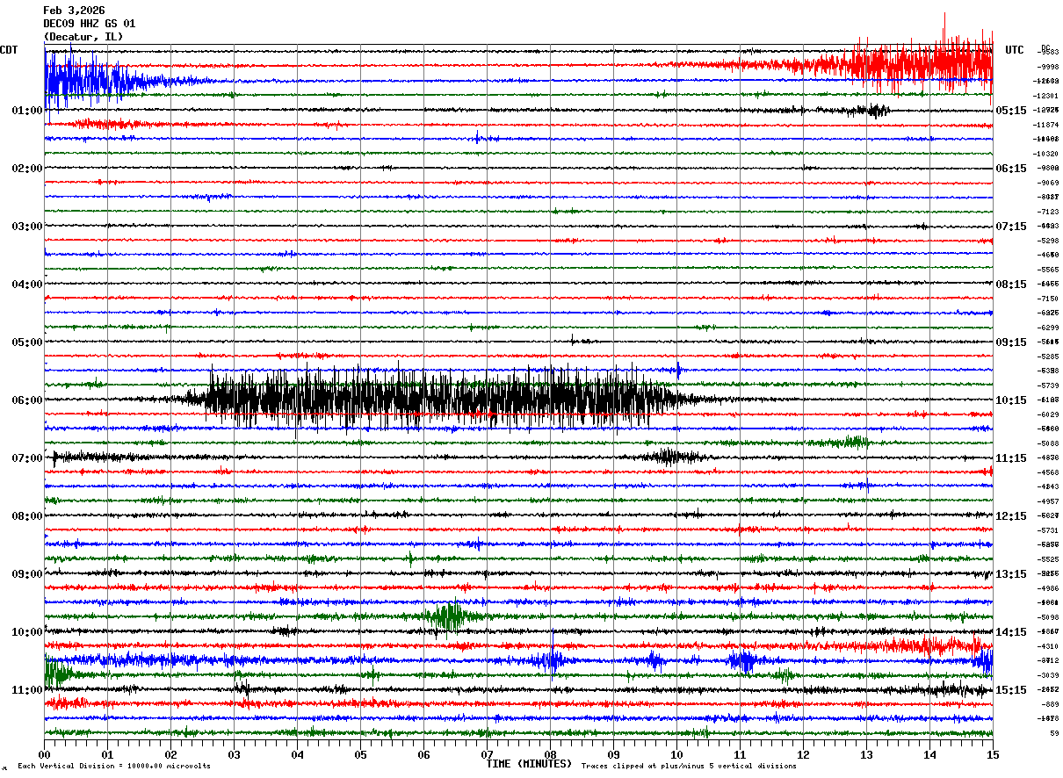This screenshot has width=1063, height=778.
Task: Select the 10:00 CDT row label
Action: [x=27, y=632]
